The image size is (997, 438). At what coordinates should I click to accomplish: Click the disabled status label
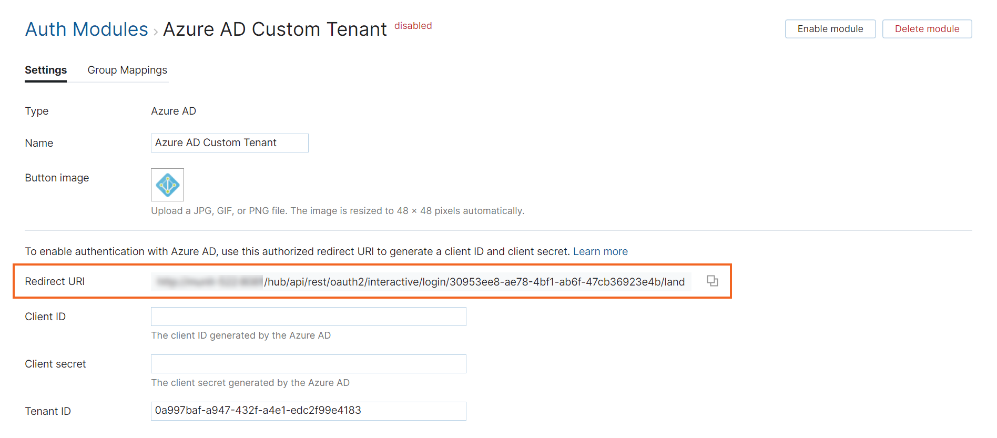pyautogui.click(x=413, y=25)
